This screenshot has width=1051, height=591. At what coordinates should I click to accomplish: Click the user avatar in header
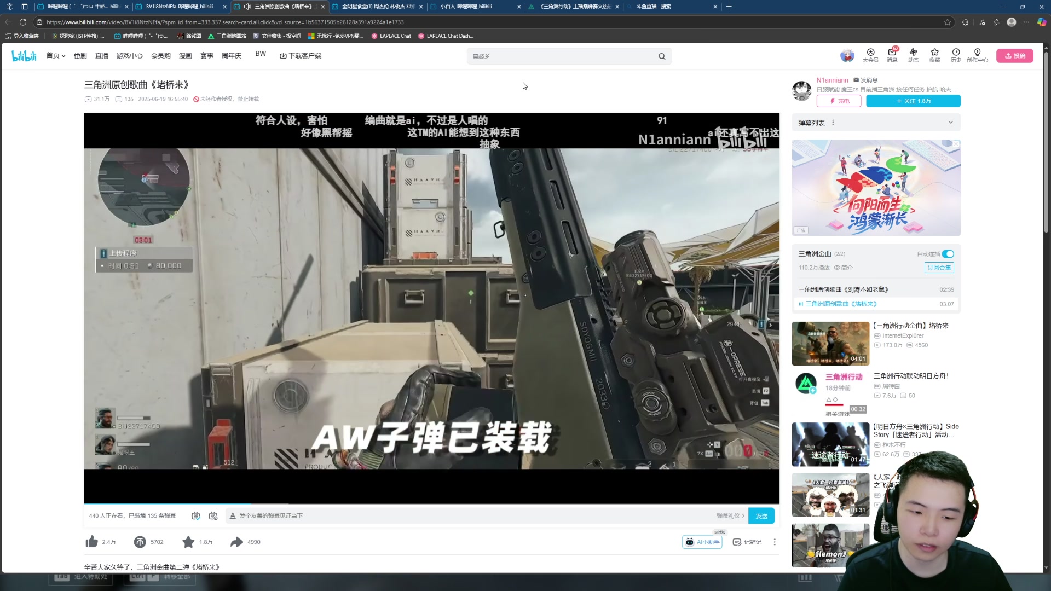click(x=847, y=56)
